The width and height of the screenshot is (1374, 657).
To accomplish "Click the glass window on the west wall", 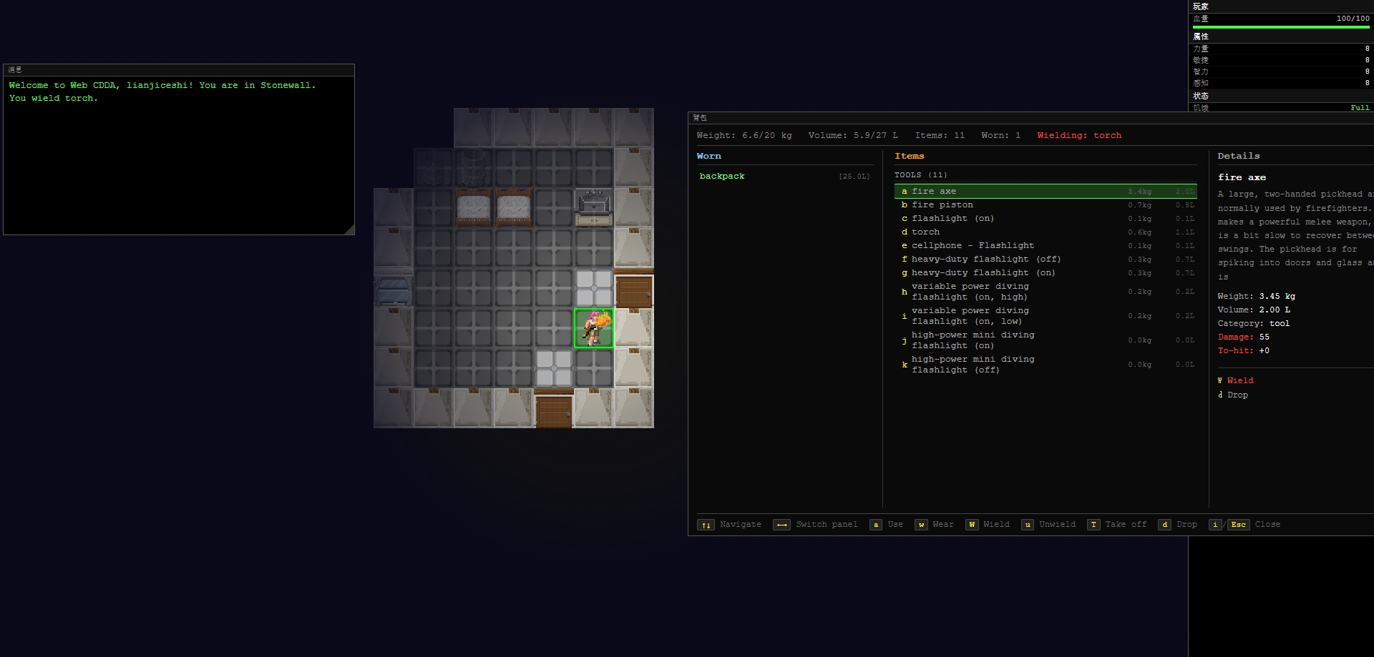I will tap(393, 288).
